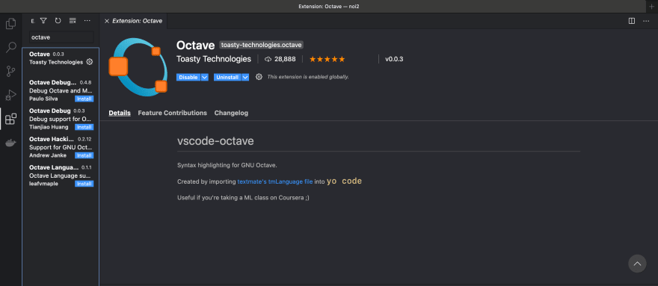Click the filter extensions icon
Image resolution: width=658 pixels, height=286 pixels.
coord(43,21)
